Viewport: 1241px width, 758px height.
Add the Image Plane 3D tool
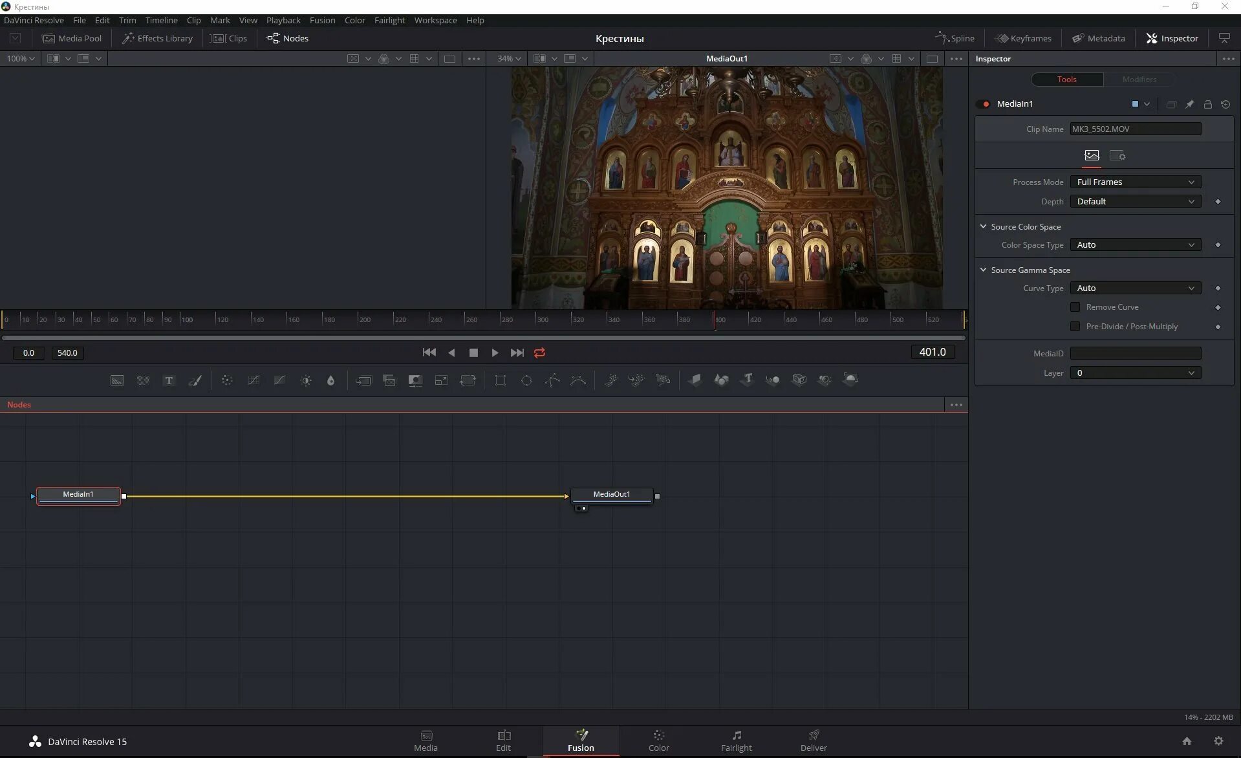695,380
